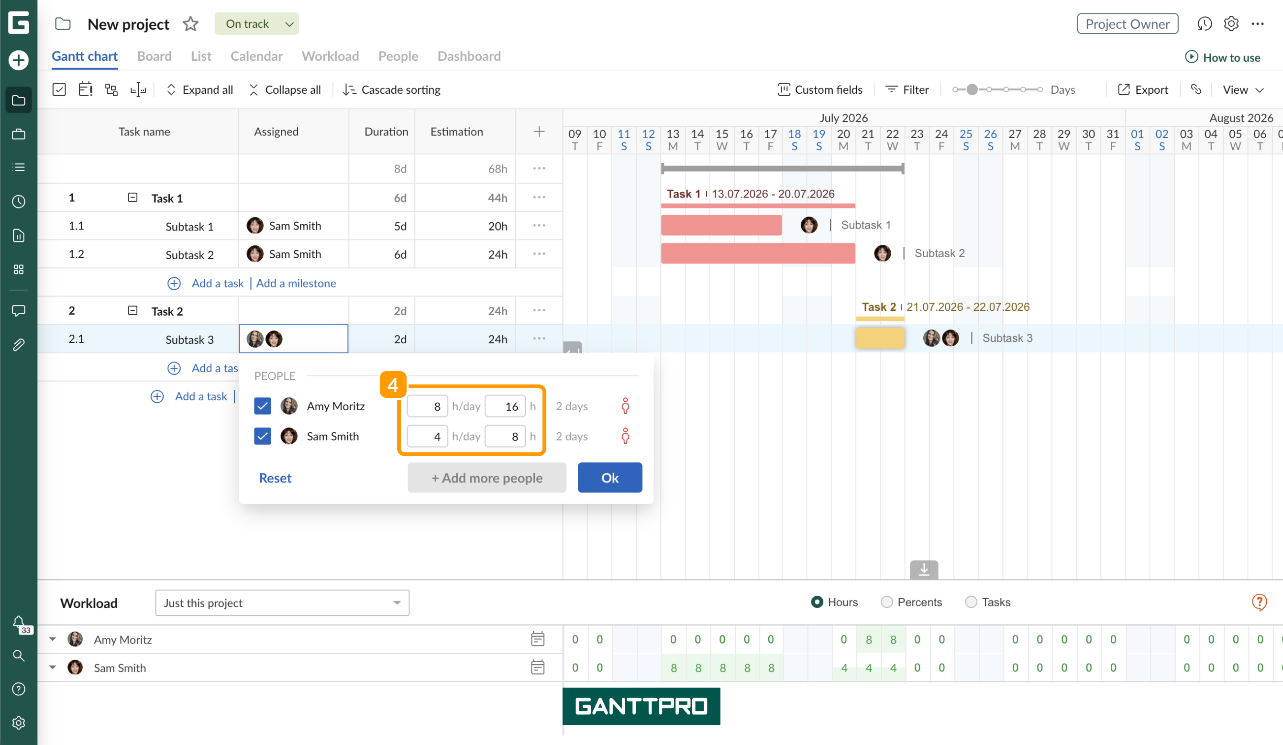This screenshot has height=745, width=1283.
Task: Star the New project as favorite
Action: click(190, 24)
